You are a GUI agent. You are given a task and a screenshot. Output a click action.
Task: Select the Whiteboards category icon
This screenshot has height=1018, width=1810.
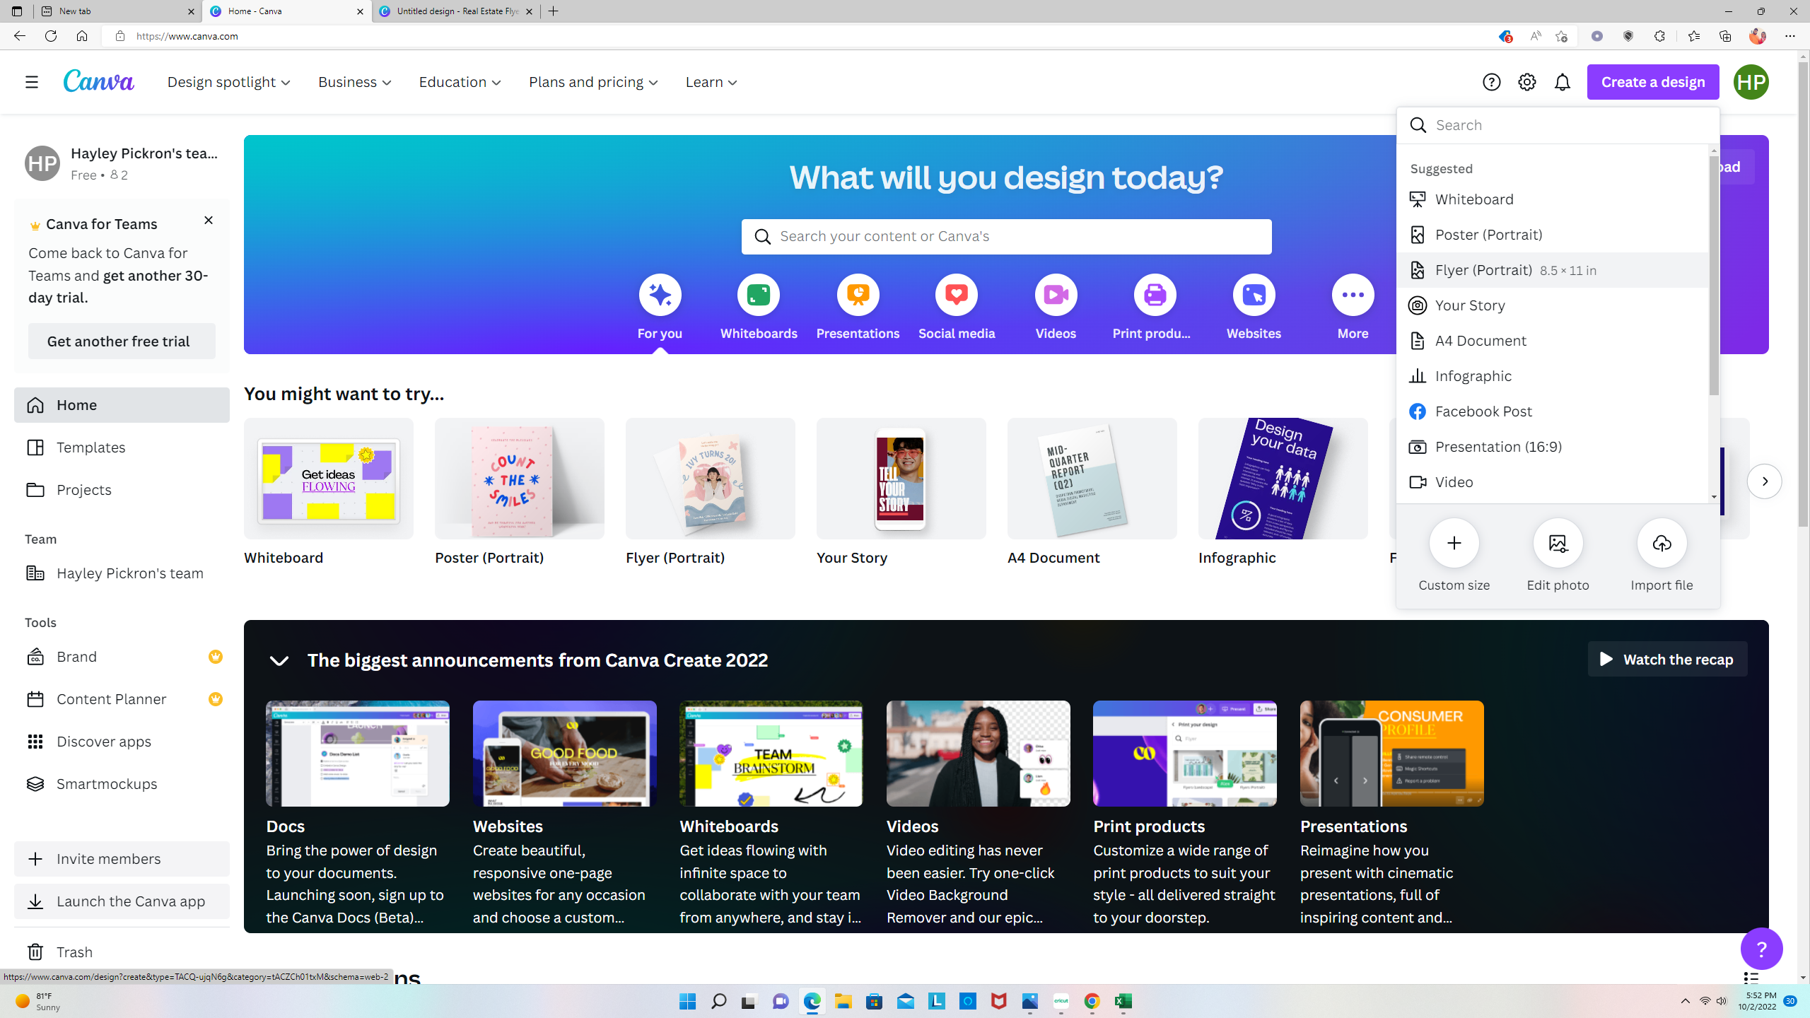(758, 295)
